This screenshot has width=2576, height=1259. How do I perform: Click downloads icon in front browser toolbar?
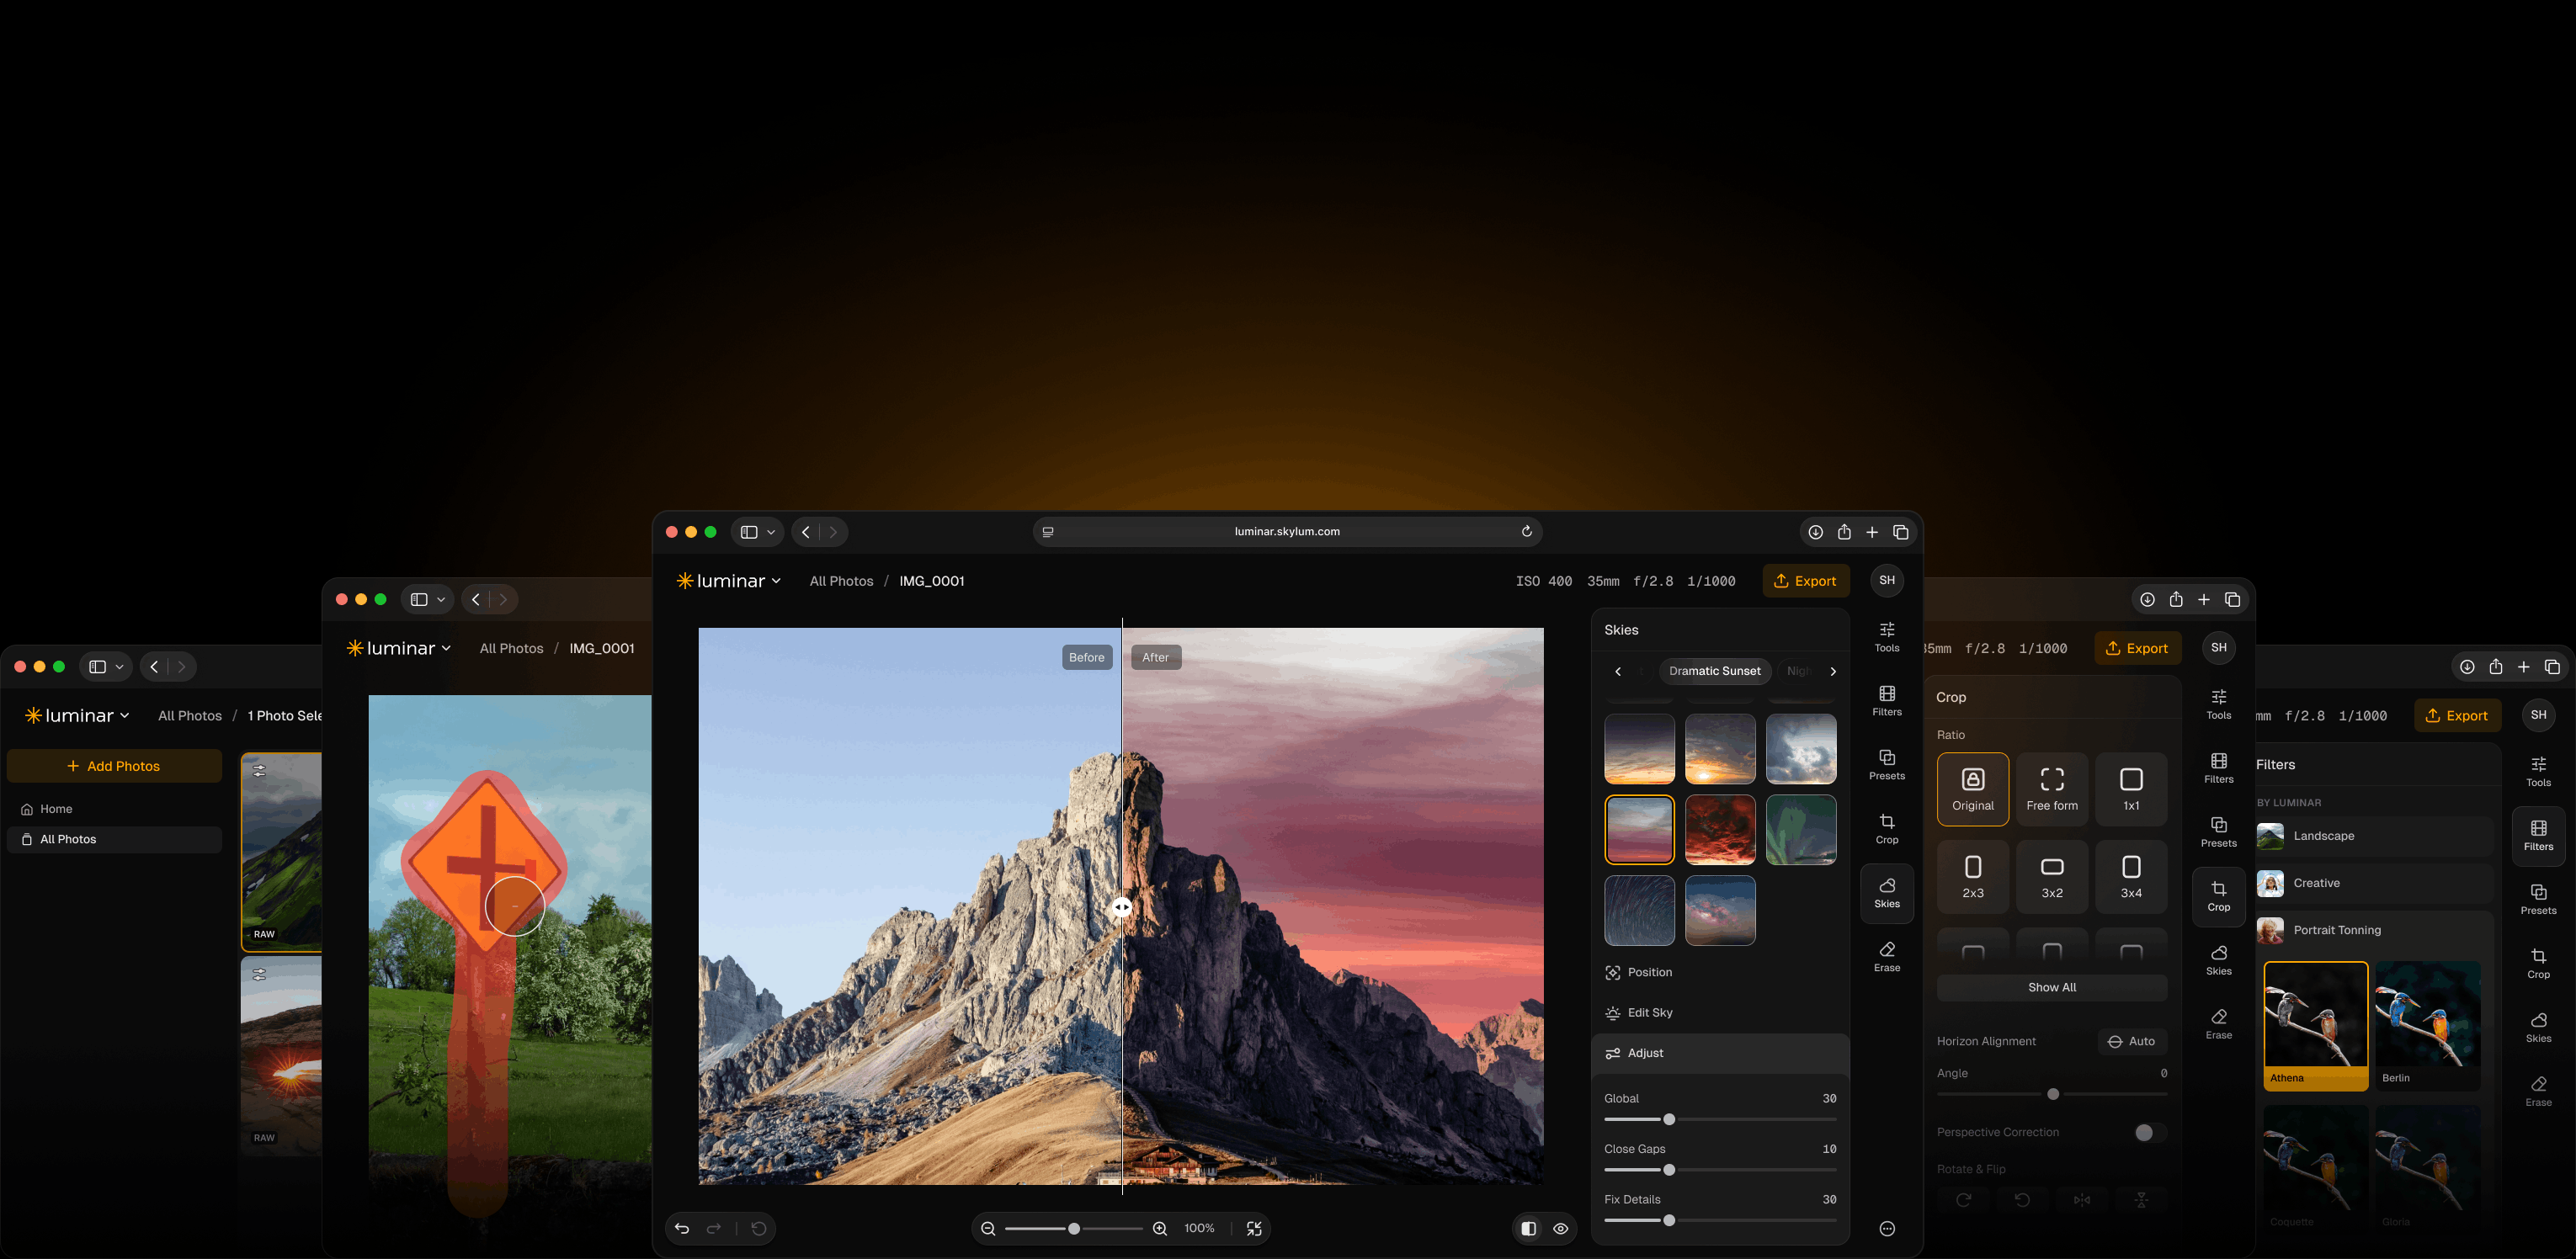pos(1815,532)
